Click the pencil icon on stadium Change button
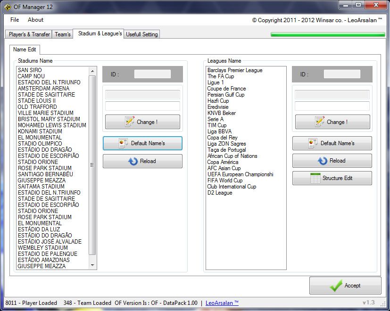Screen dimensions: 390x311 click(130, 122)
